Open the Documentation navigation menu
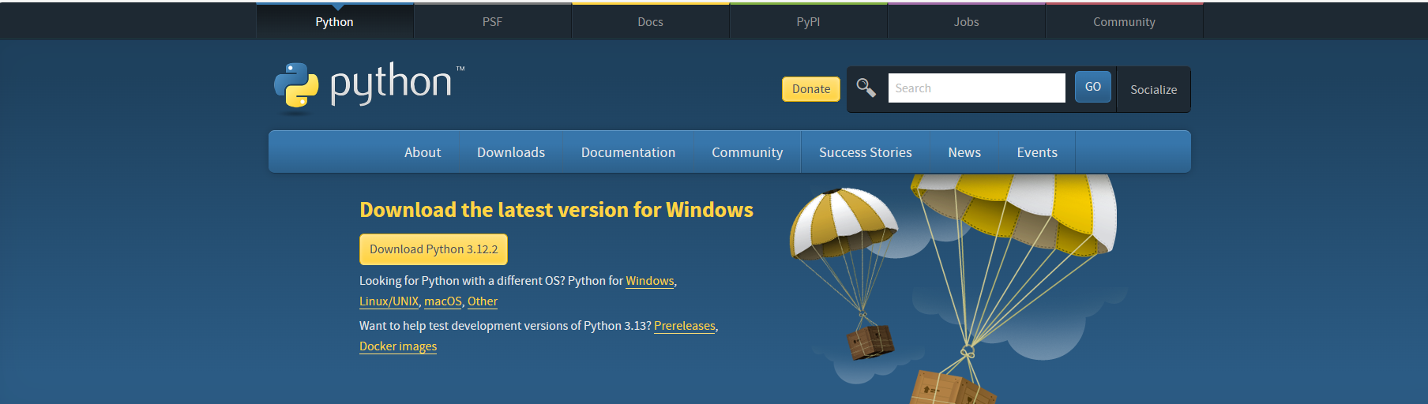This screenshot has width=1428, height=404. pyautogui.click(x=629, y=152)
